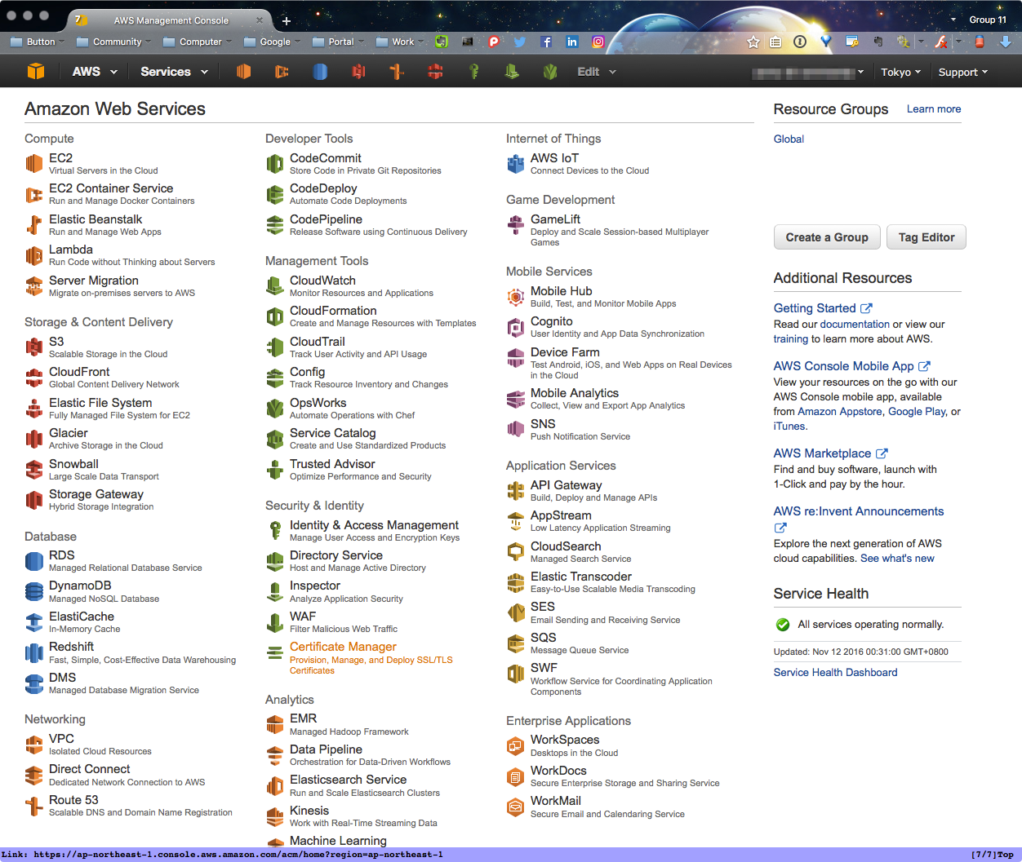This screenshot has height=862, width=1022.
Task: Open the Glacier icon
Action: click(33, 439)
